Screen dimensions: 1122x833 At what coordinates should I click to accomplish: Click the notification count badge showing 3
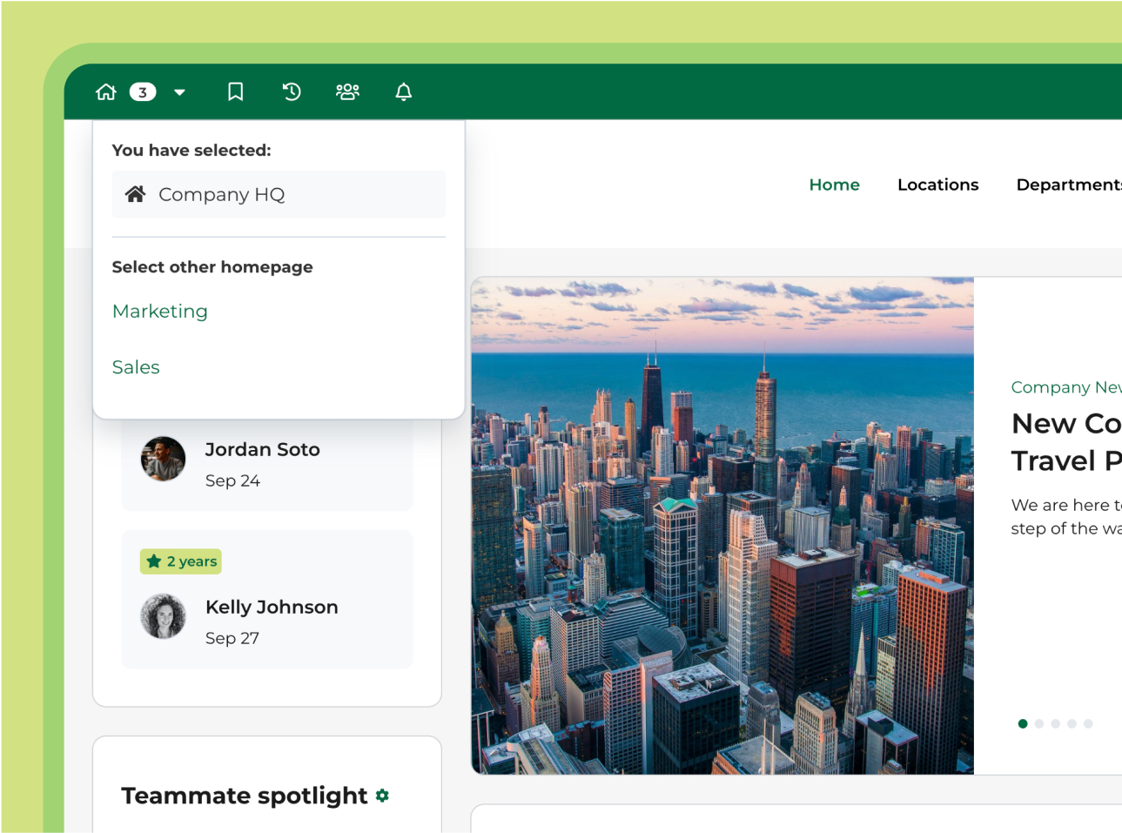[142, 91]
